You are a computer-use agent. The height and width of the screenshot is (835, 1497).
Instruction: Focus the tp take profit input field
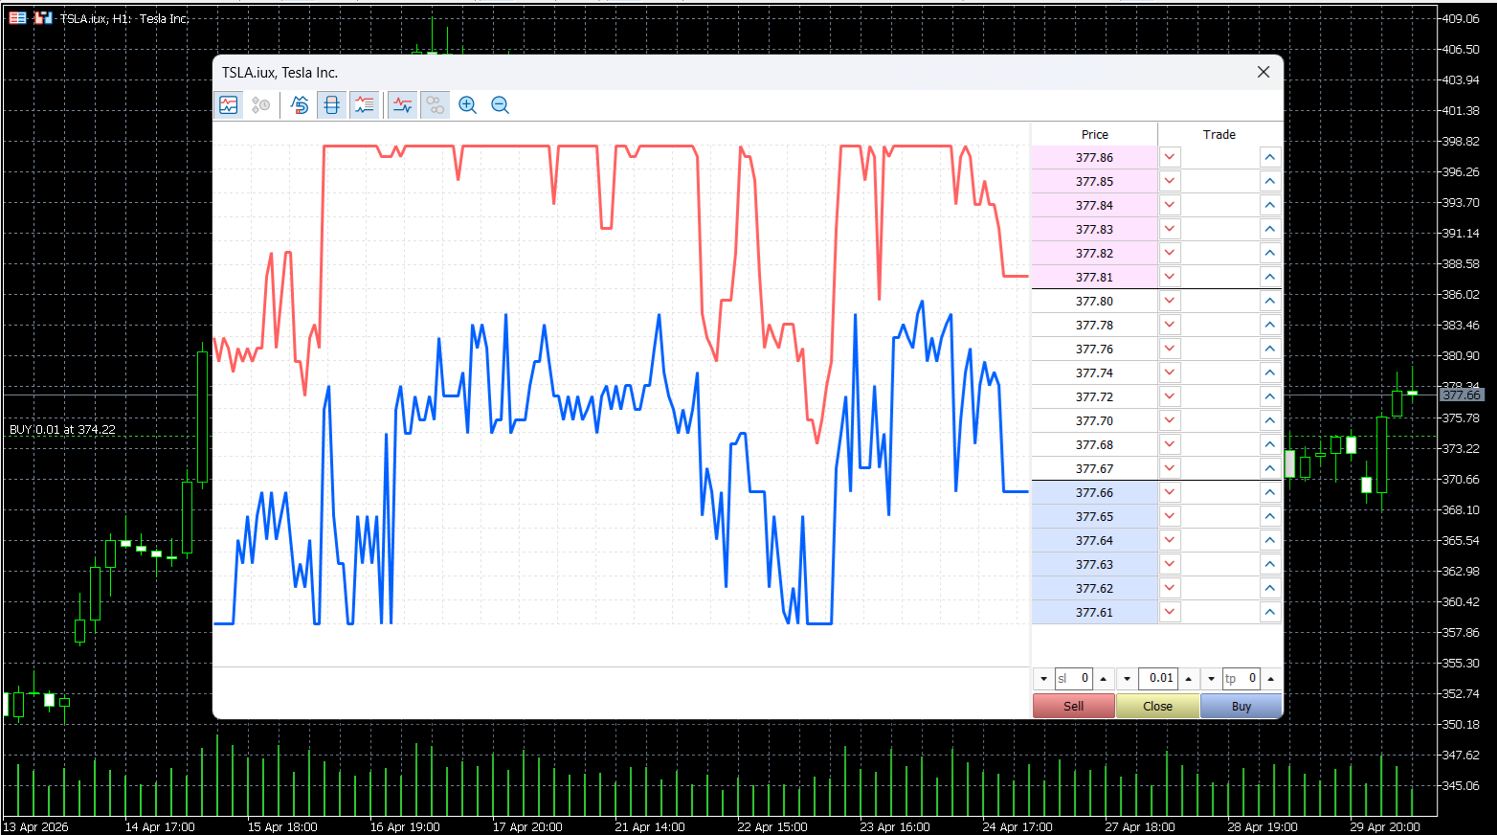(x=1241, y=679)
